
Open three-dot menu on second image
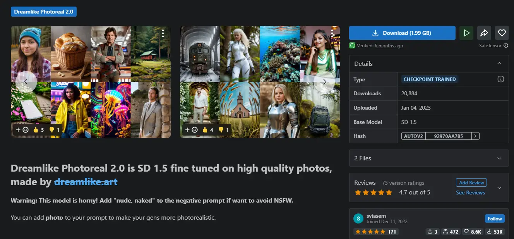tap(332, 34)
